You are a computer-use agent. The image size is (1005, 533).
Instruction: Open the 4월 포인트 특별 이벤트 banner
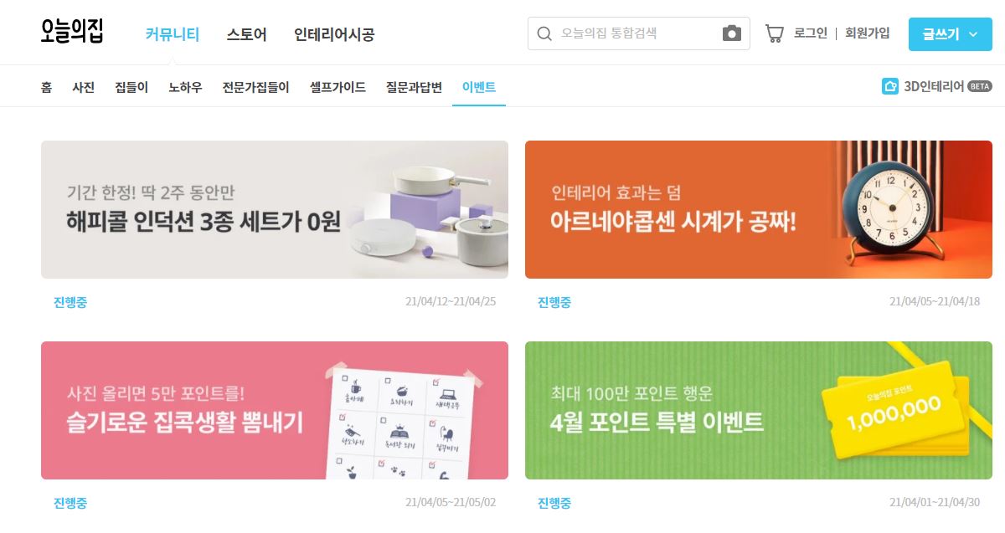pyautogui.click(x=759, y=410)
